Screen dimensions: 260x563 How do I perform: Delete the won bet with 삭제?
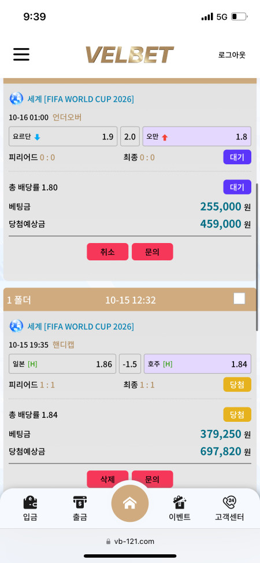(107, 479)
